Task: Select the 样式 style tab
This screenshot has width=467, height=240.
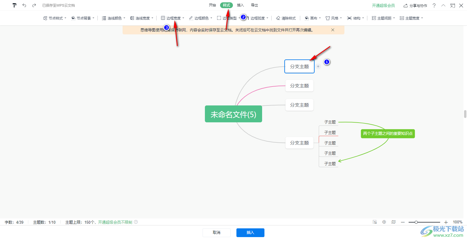Action: coord(226,5)
